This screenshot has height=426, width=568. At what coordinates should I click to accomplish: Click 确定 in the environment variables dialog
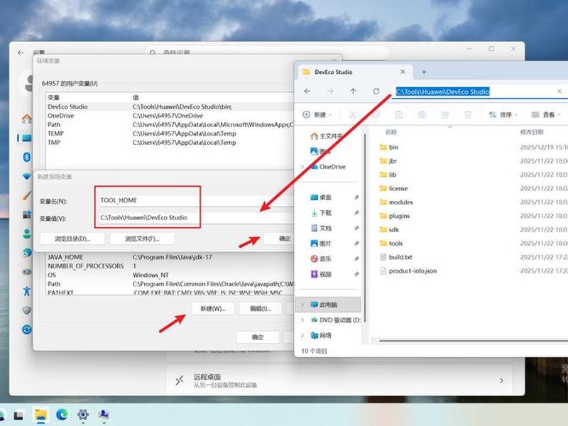tap(258, 337)
